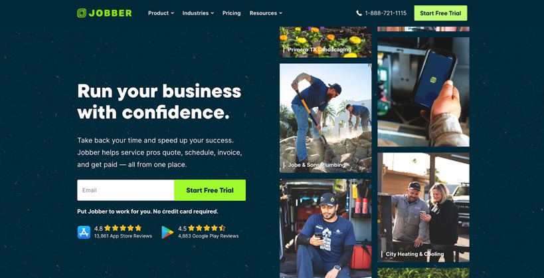Focus the Email input field
Viewport: 544px width, 278px height.
point(126,190)
